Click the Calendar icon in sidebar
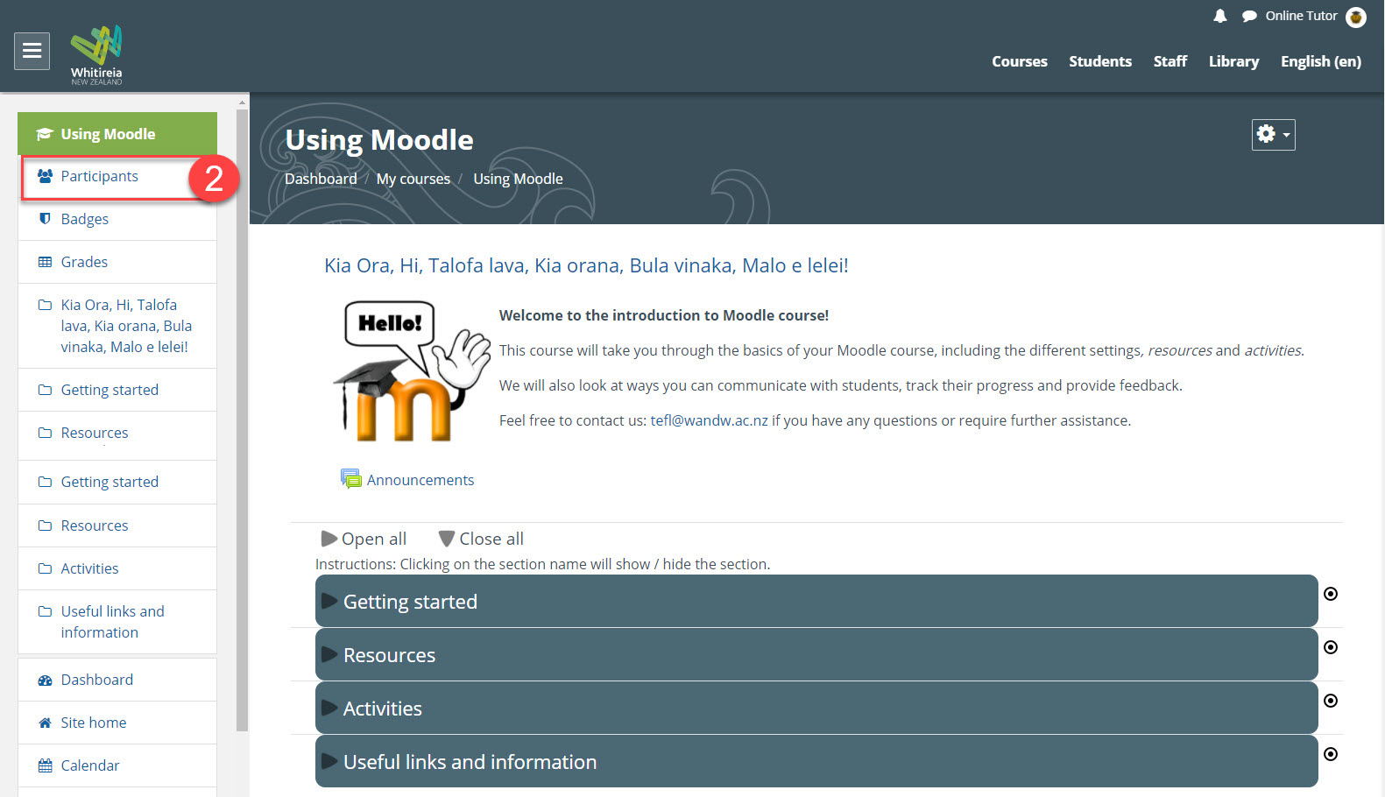Screen dimensions: 1385x797 click(45, 765)
